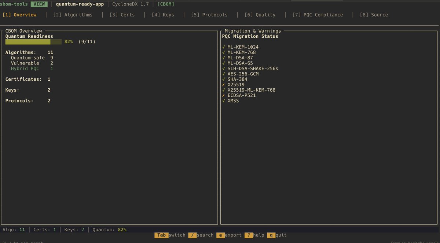
Task: Click the Tab switch shortcut button
Action: 170,235
